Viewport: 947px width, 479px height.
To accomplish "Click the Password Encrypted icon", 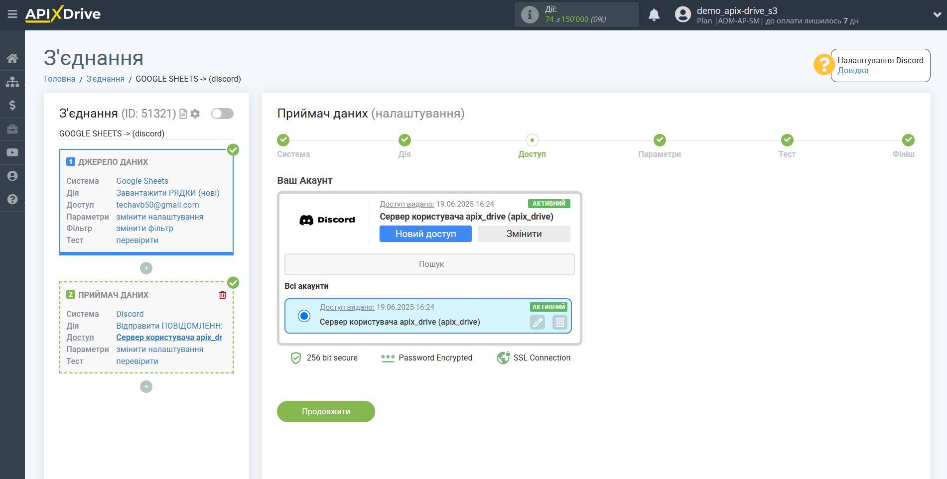I will (388, 358).
